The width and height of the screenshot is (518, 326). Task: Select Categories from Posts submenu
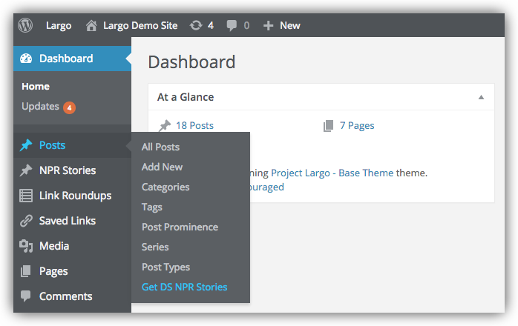165,187
